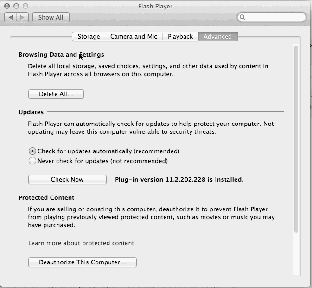The width and height of the screenshot is (312, 288).
Task: Switch to the Storage tab
Action: 89,37
